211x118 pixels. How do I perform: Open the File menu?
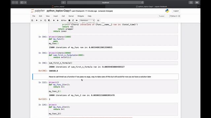click(x=34, y=16)
